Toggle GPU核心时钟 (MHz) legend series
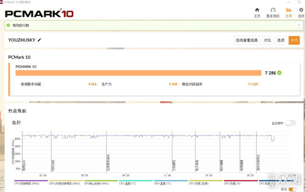The width and height of the screenshot is (305, 192). click(101, 183)
